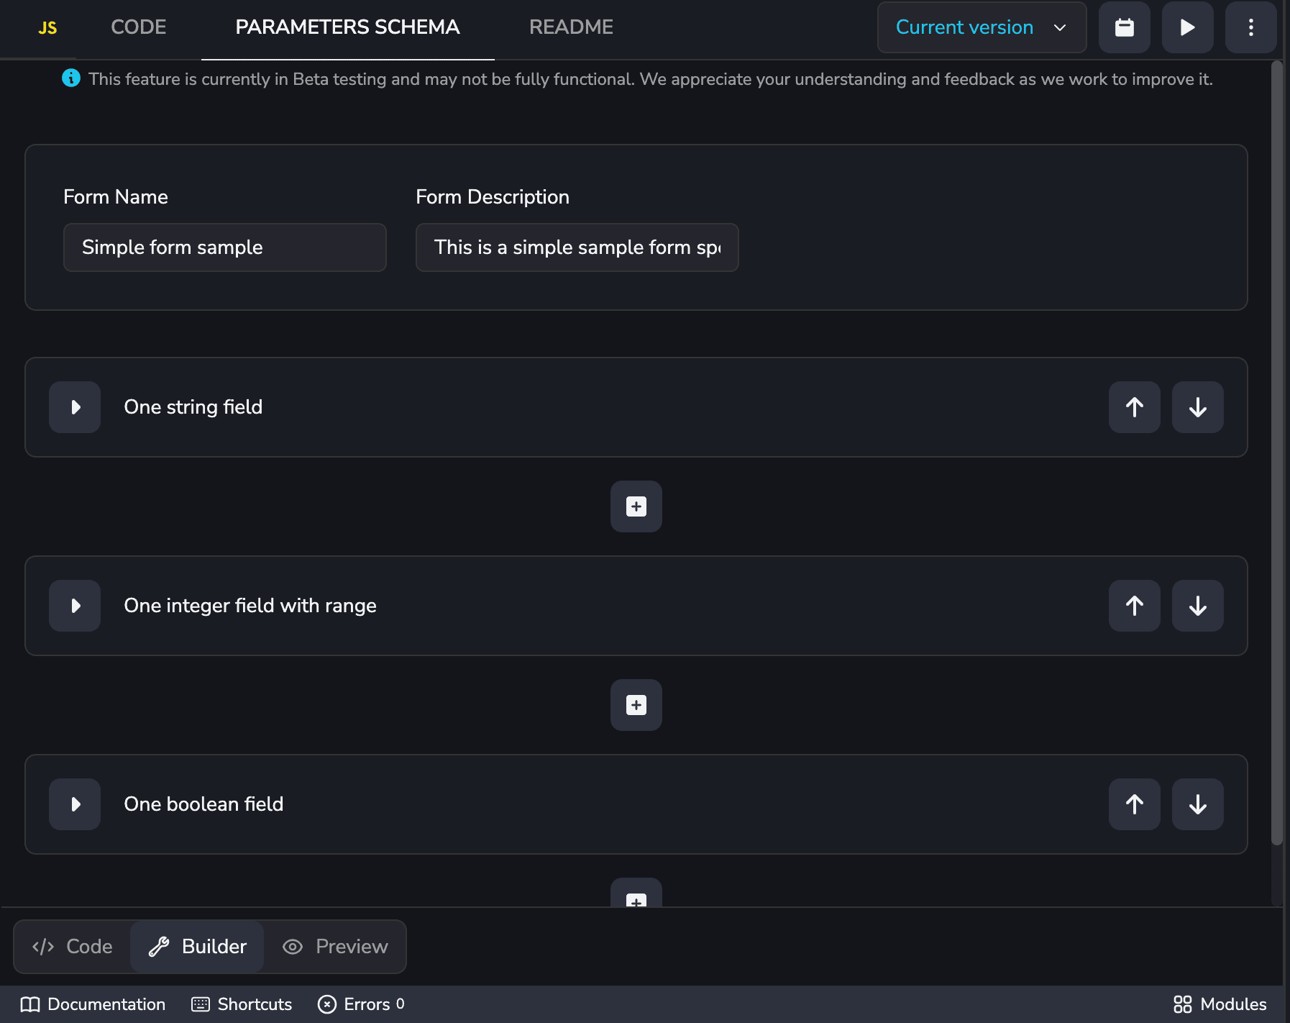Click the vertical scrollbar
Screen dimensions: 1290x1023
pos(1276,453)
